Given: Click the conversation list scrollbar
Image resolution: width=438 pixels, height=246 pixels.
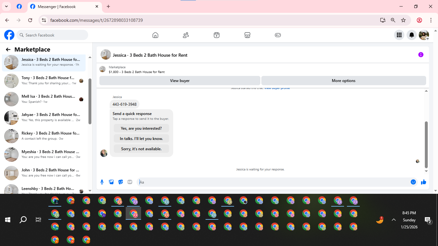Looking at the screenshot, I should pos(90,101).
